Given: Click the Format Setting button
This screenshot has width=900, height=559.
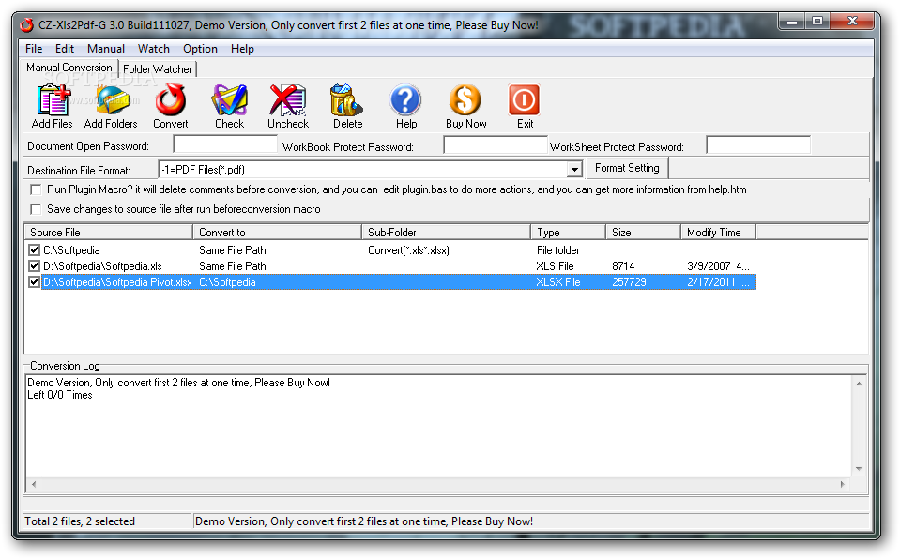Looking at the screenshot, I should 627,168.
